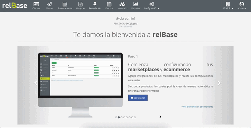Click the Eventos menu label

109,9
